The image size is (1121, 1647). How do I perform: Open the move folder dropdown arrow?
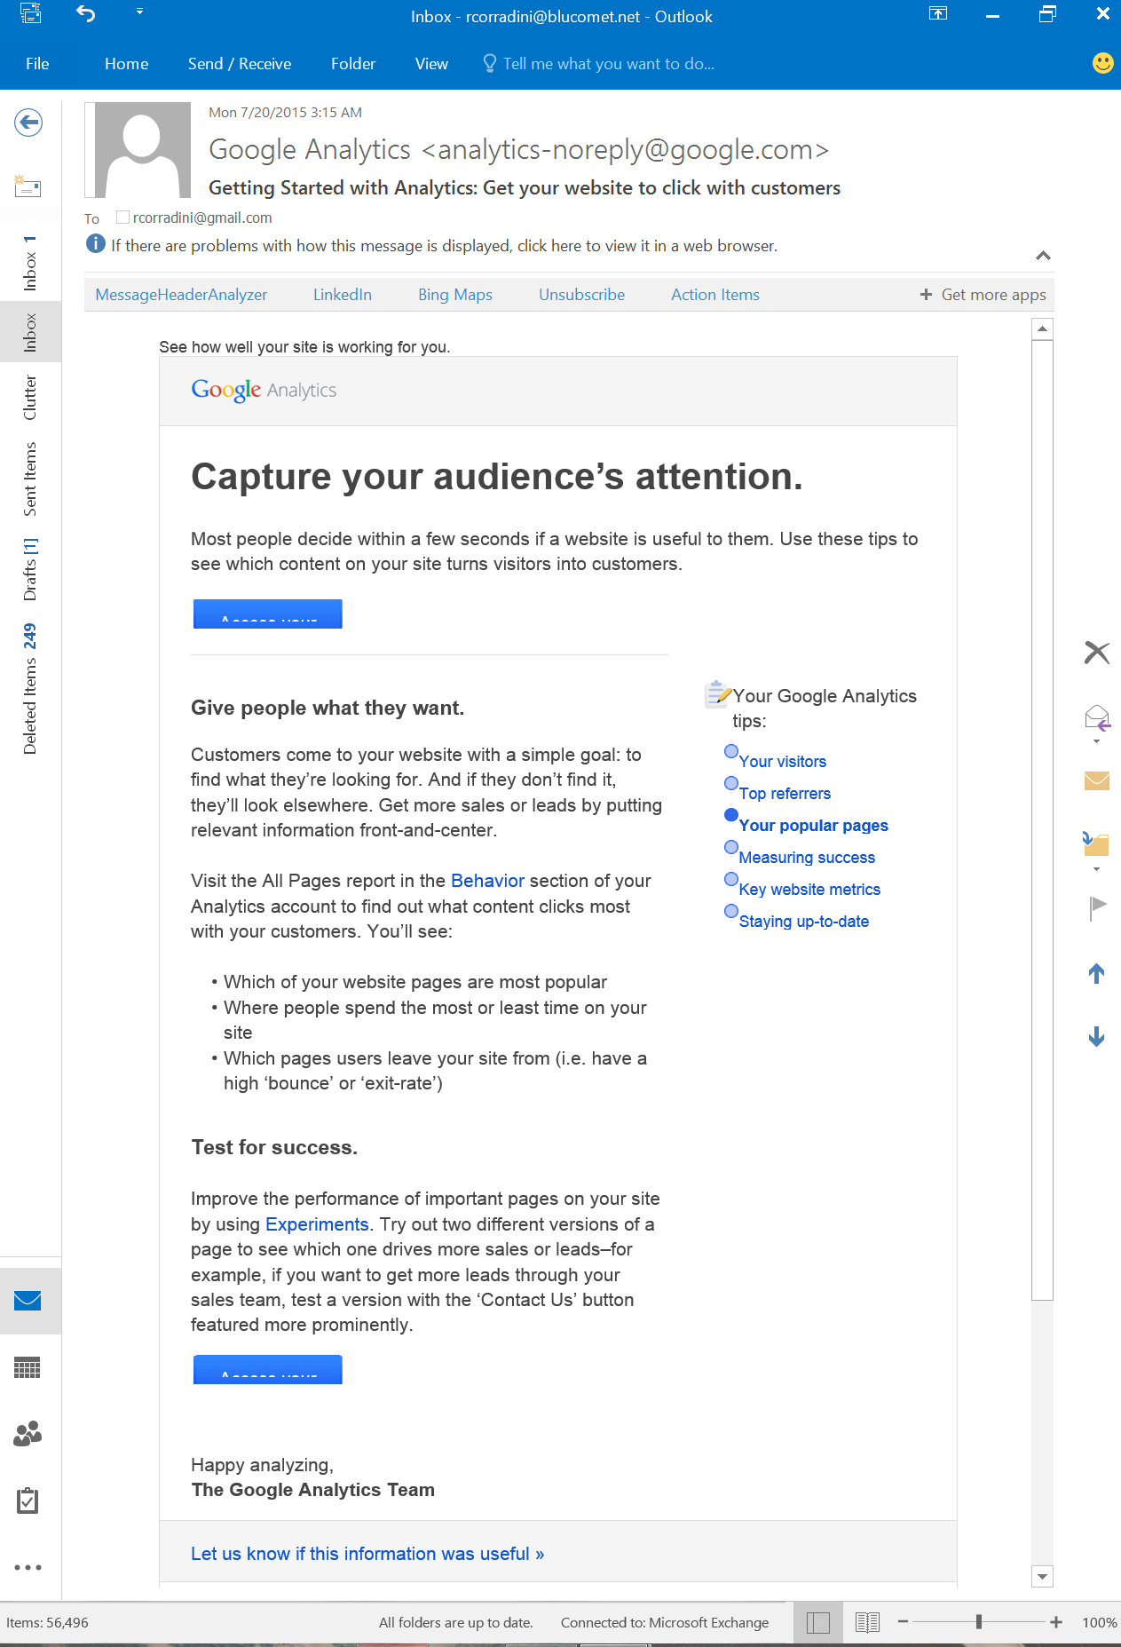coord(1097,869)
